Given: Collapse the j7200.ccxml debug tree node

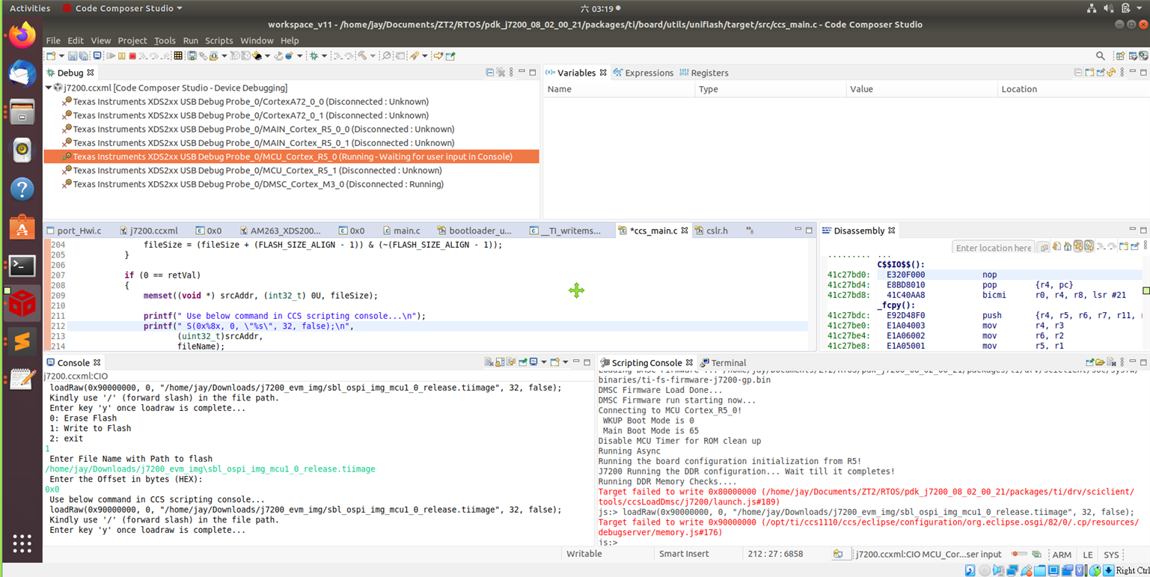Looking at the screenshot, I should [x=49, y=88].
